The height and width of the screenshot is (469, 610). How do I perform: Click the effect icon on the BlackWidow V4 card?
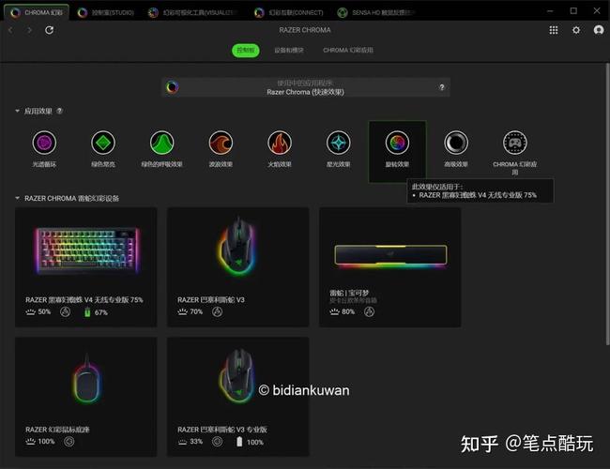(66, 312)
